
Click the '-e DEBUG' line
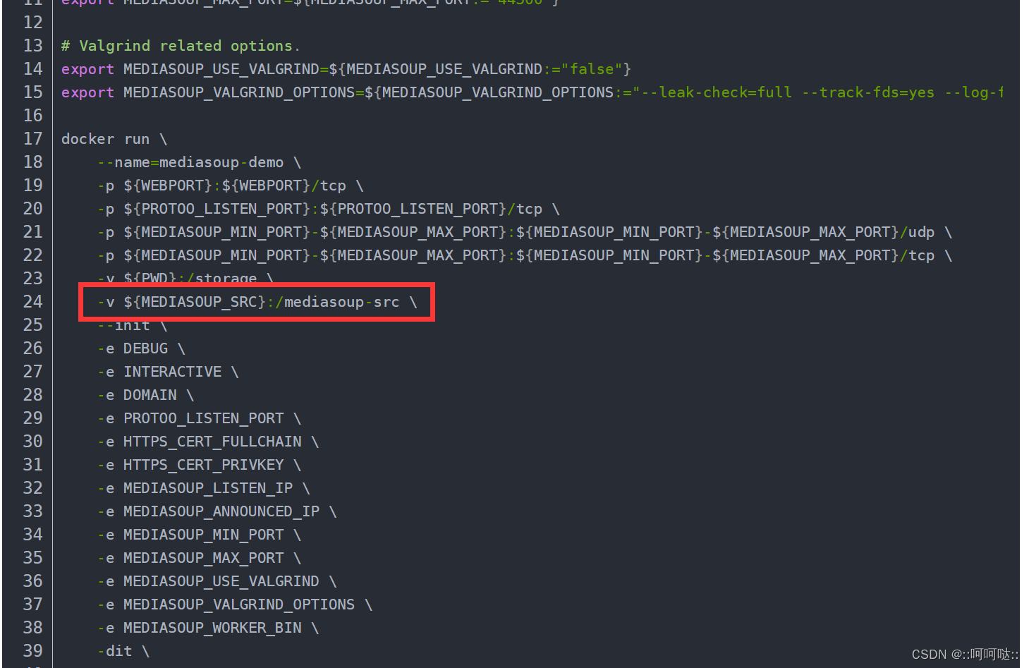141,348
